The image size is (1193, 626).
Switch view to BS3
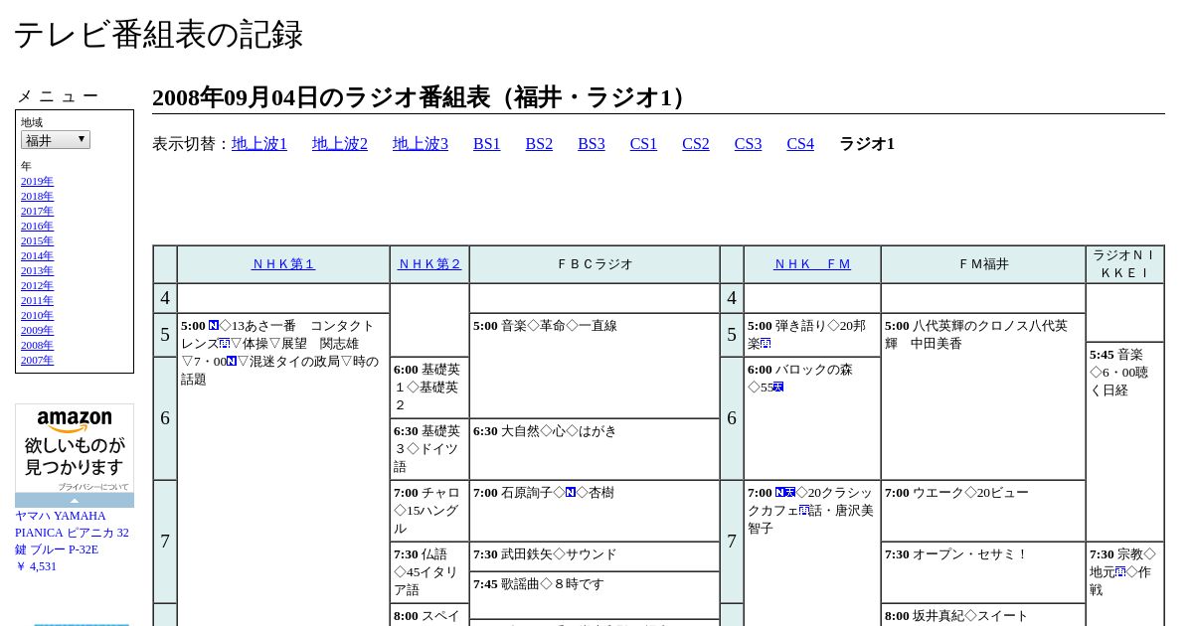point(592,144)
